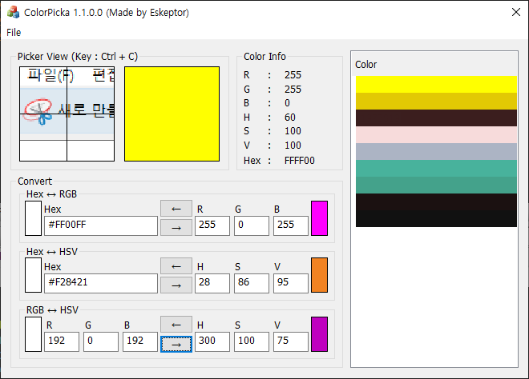Viewport: 529px width, 379px height.
Task: Focus the H field showing 28
Action: (212, 283)
